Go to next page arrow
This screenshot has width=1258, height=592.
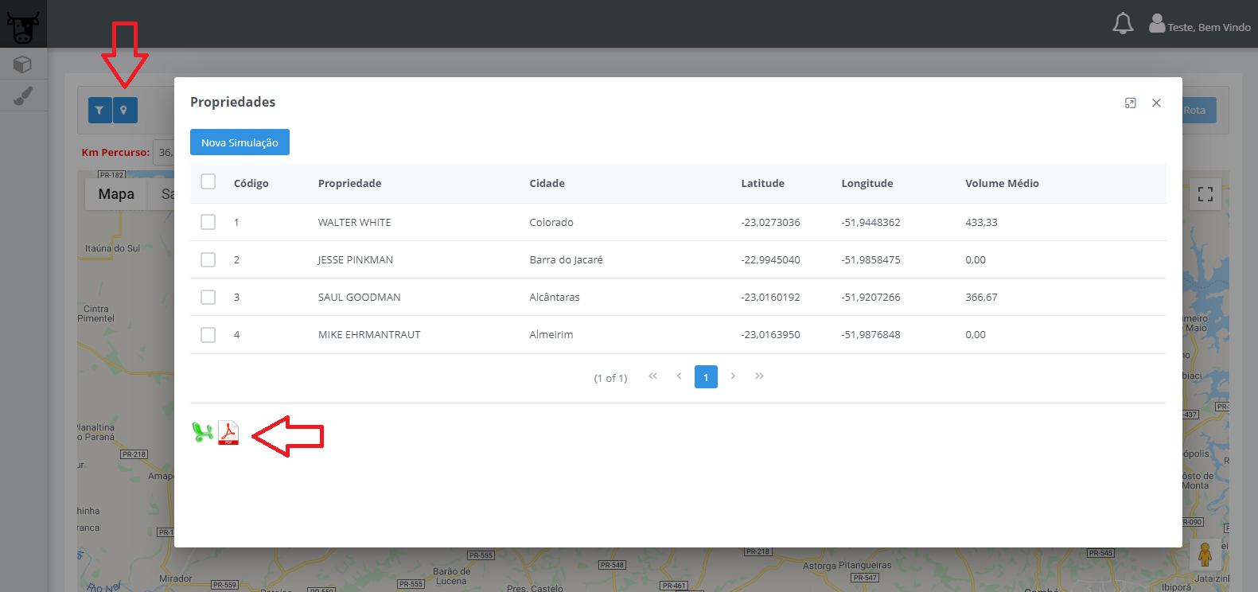tap(733, 376)
